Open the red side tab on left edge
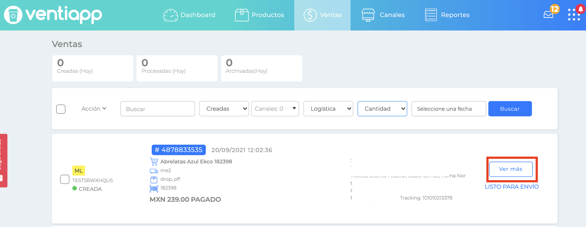The image size is (586, 227). coord(3,160)
